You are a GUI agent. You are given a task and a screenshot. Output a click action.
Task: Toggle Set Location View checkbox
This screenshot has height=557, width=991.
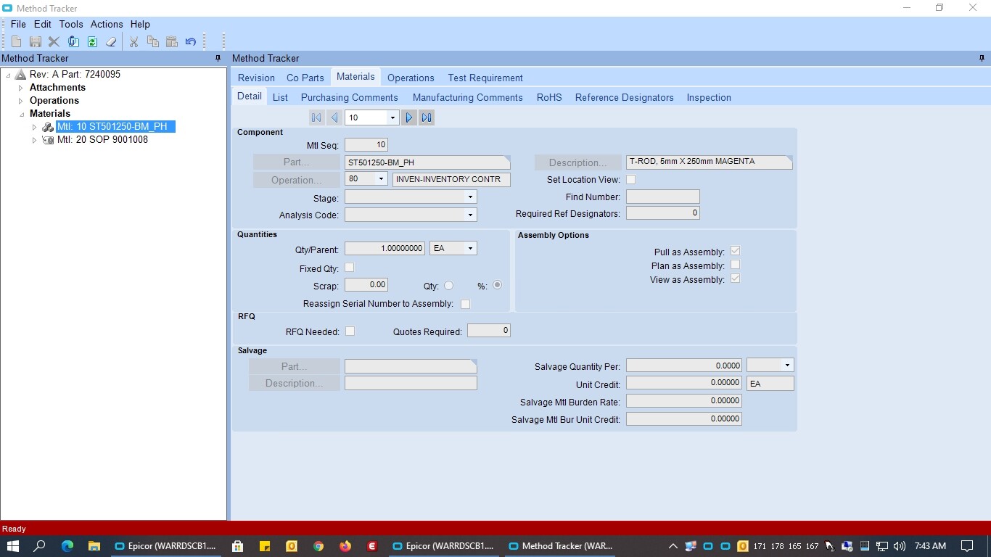click(x=630, y=179)
